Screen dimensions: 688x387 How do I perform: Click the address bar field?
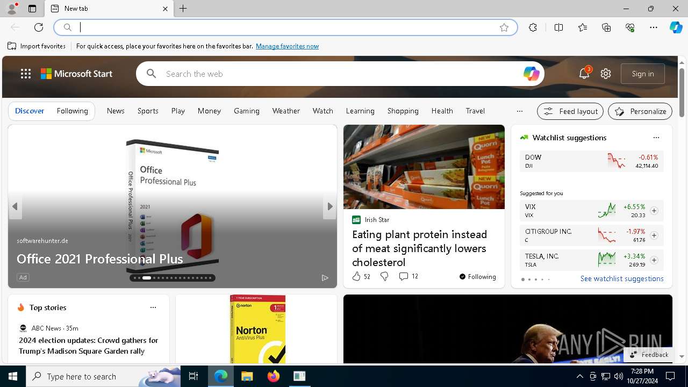[285, 27]
